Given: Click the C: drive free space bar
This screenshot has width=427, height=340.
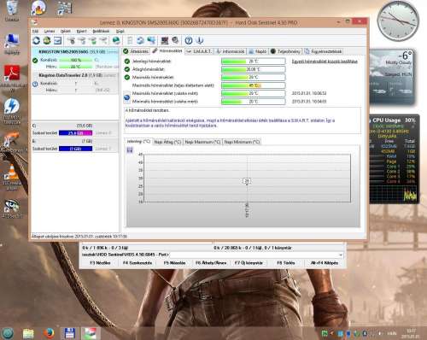Looking at the screenshot, I should click(x=75, y=133).
